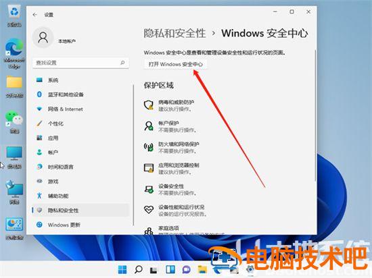The width and height of the screenshot is (372, 278).
Task: Open 个性化 settings category
Action: [80, 123]
